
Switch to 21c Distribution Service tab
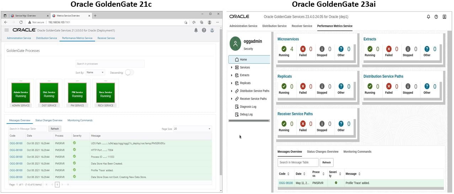pos(47,38)
